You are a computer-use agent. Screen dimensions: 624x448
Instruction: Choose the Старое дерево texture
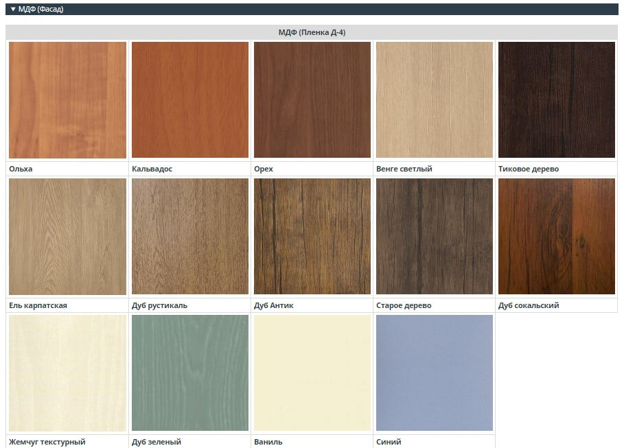434,237
